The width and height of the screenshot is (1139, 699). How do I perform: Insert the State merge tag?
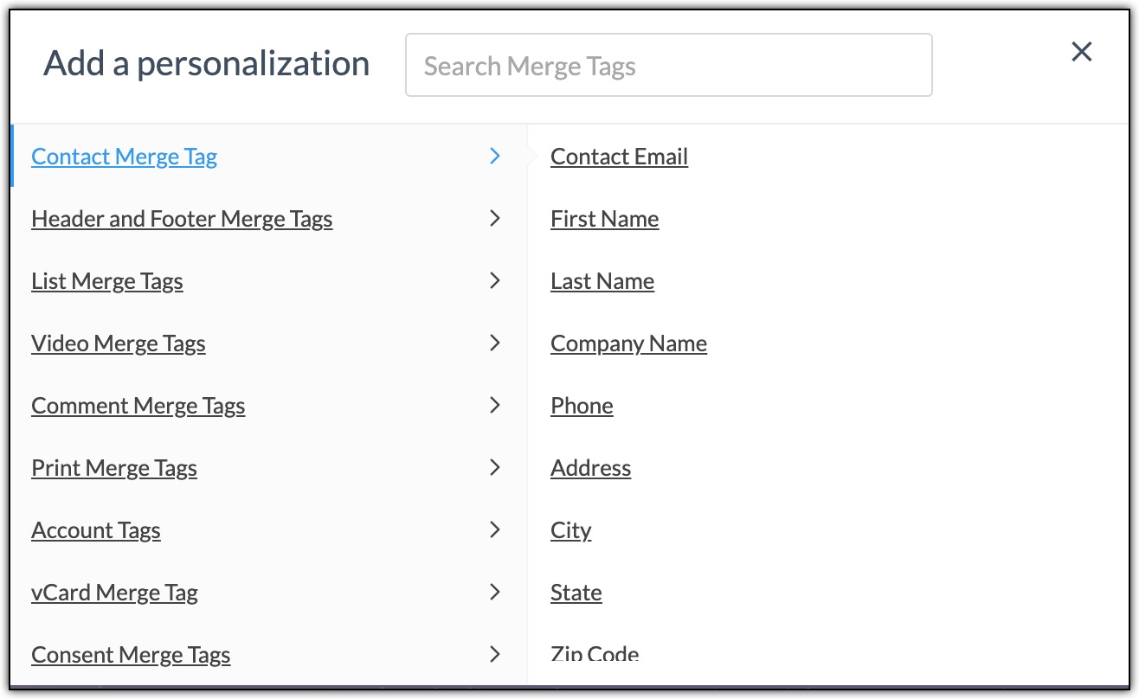click(576, 593)
